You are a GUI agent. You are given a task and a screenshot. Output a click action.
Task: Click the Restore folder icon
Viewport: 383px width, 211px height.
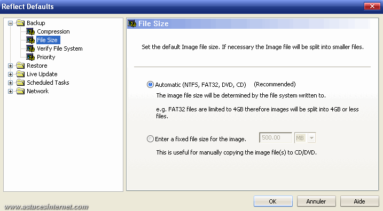(20, 66)
